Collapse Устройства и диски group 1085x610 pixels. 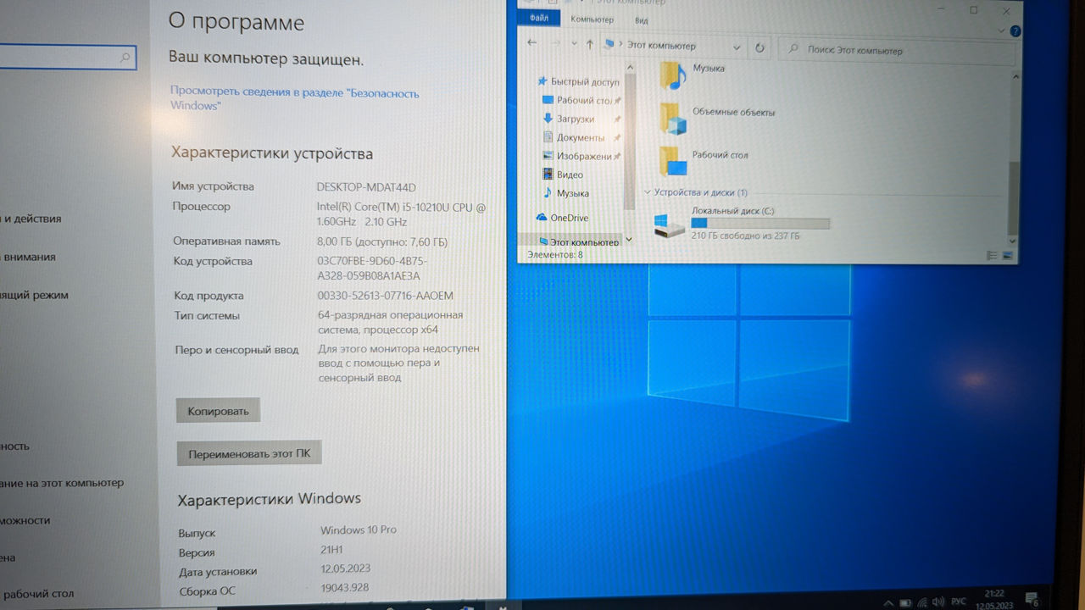point(648,192)
